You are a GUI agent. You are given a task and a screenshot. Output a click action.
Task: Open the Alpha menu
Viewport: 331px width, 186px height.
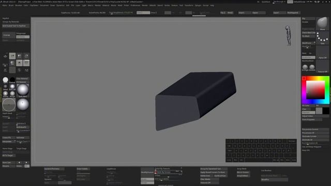coord(5,6)
